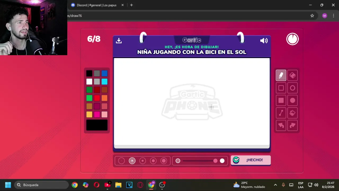Click on the white drawing canvas
This screenshot has width=339, height=191.
[x=192, y=102]
